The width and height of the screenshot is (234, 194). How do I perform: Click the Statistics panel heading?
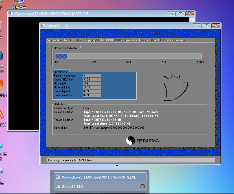click(61, 72)
